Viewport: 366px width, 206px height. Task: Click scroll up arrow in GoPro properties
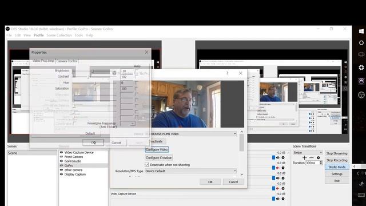[x=241, y=132]
